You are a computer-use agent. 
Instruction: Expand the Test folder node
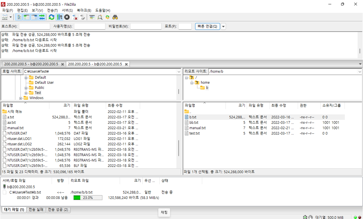(x=26, y=93)
